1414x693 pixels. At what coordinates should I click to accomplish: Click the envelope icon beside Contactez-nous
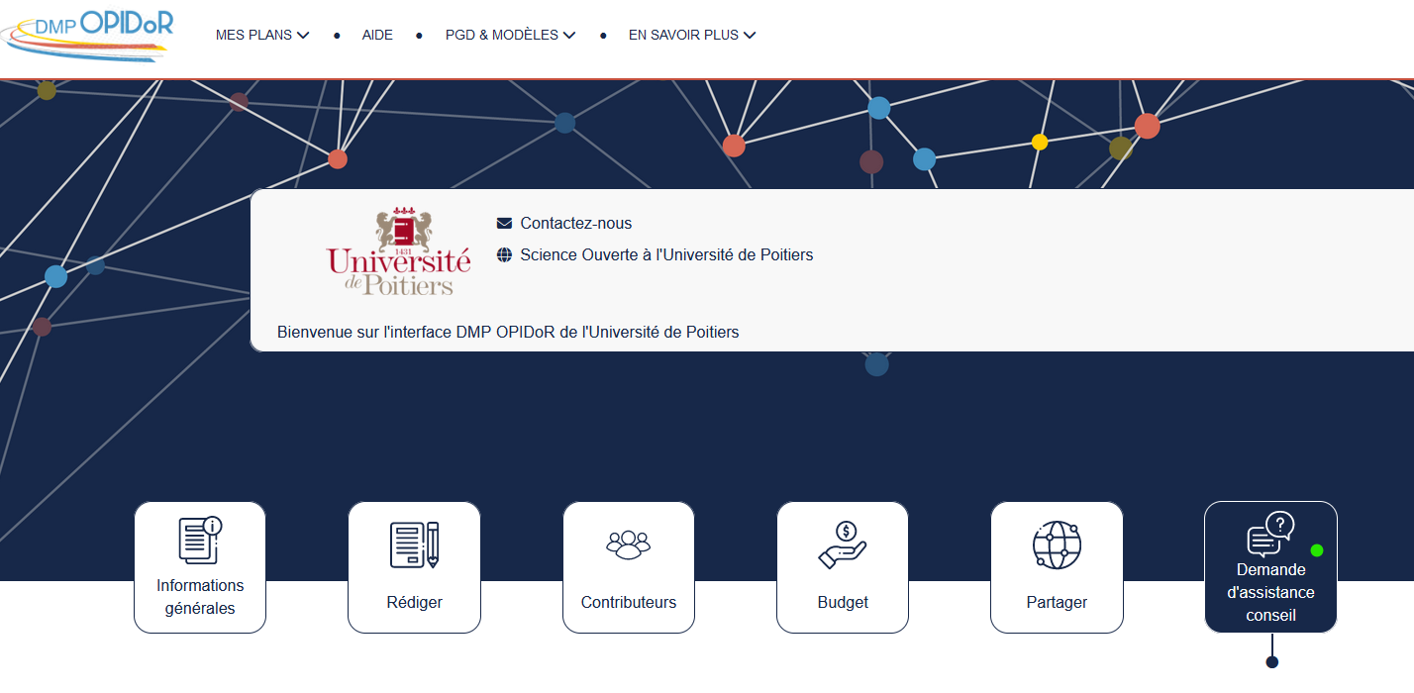pos(504,224)
